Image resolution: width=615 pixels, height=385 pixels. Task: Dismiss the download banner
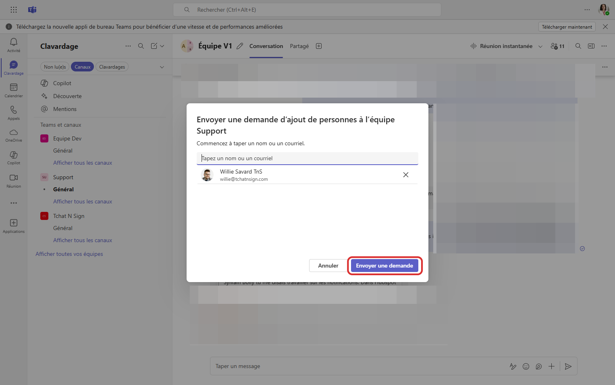coord(605,27)
